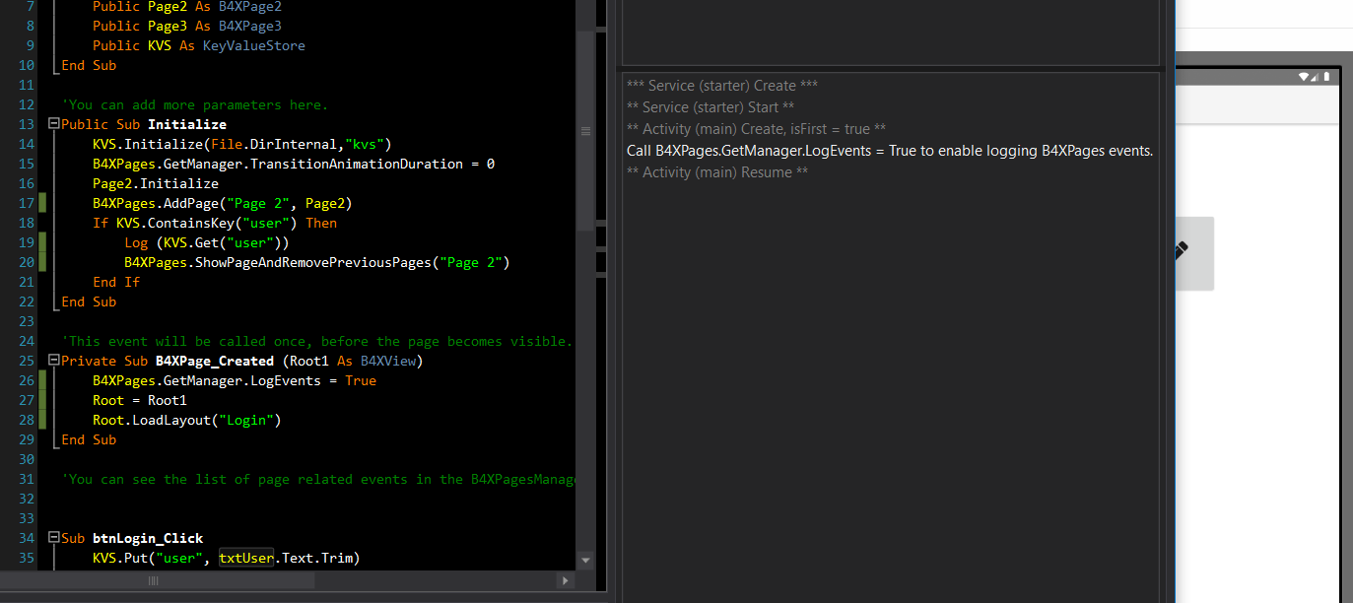Click the 'You can add more parameters here' comment
Image resolution: width=1353 pixels, height=603 pixels.
(x=195, y=104)
